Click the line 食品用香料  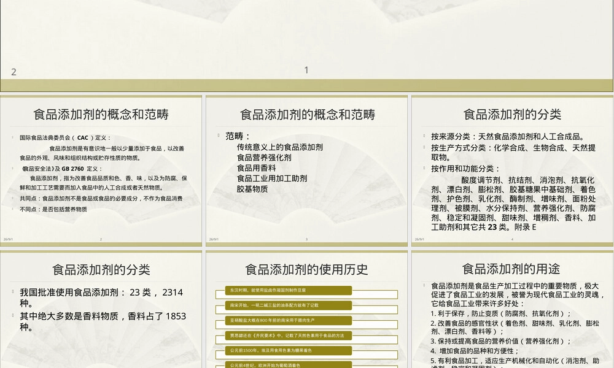pos(256,168)
